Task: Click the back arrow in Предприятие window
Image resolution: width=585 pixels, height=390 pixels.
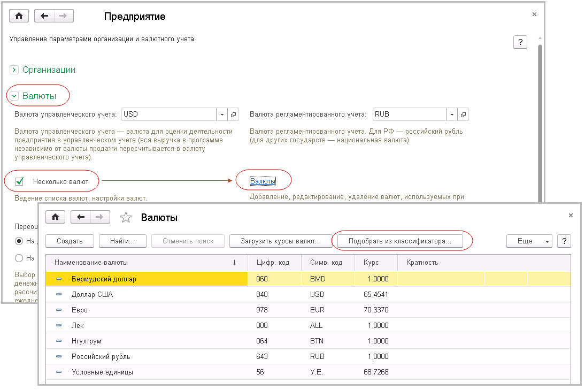Action: pyautogui.click(x=44, y=16)
